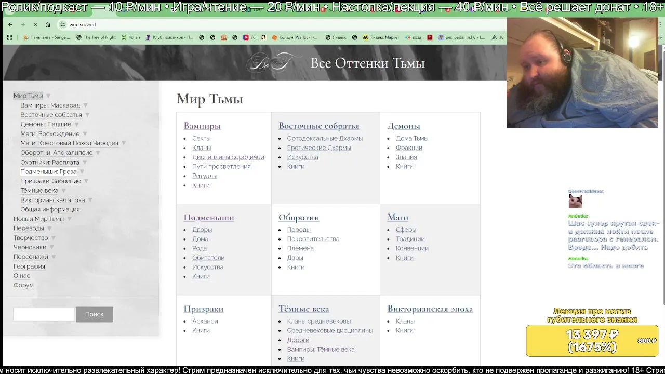Click the sidebar search text field
The height and width of the screenshot is (374, 665).
coord(43,314)
